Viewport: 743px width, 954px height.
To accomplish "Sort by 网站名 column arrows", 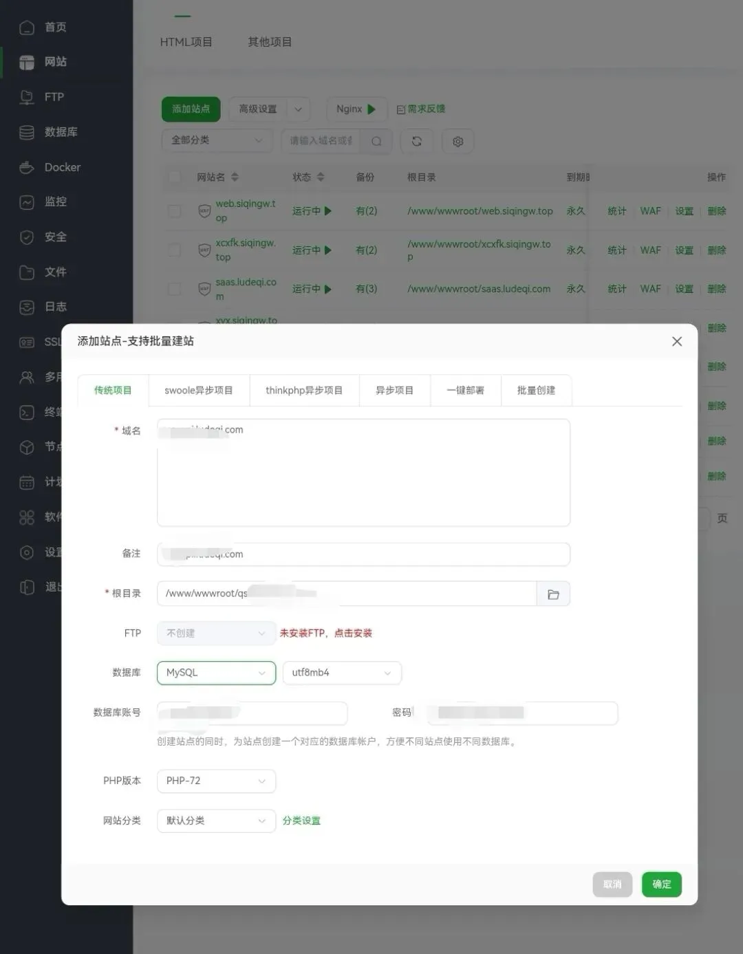I will click(x=235, y=177).
